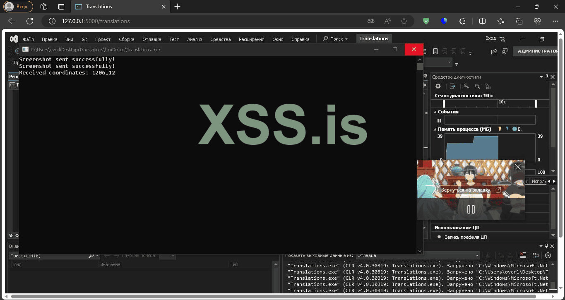This screenshot has height=300, width=565.
Task: Open Visual Studio Поиск search box
Action: 336,39
